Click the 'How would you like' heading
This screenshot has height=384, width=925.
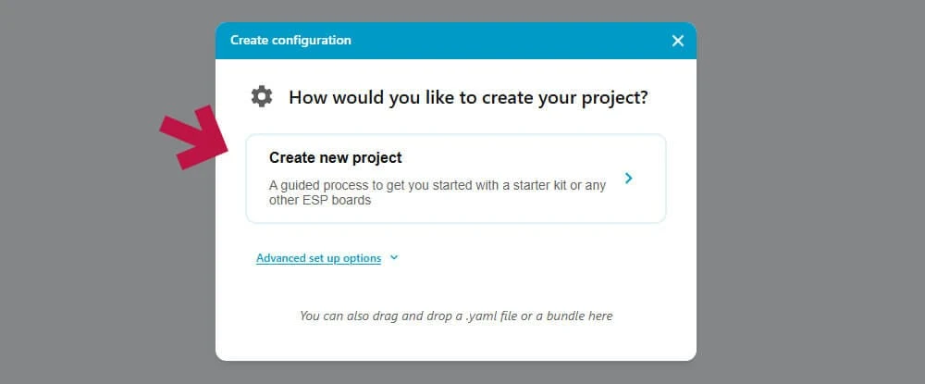[x=468, y=97]
